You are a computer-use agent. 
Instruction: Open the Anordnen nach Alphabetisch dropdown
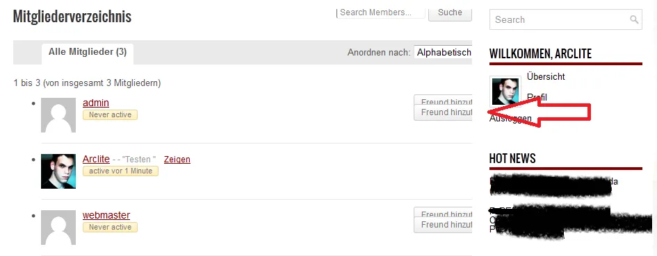click(444, 53)
